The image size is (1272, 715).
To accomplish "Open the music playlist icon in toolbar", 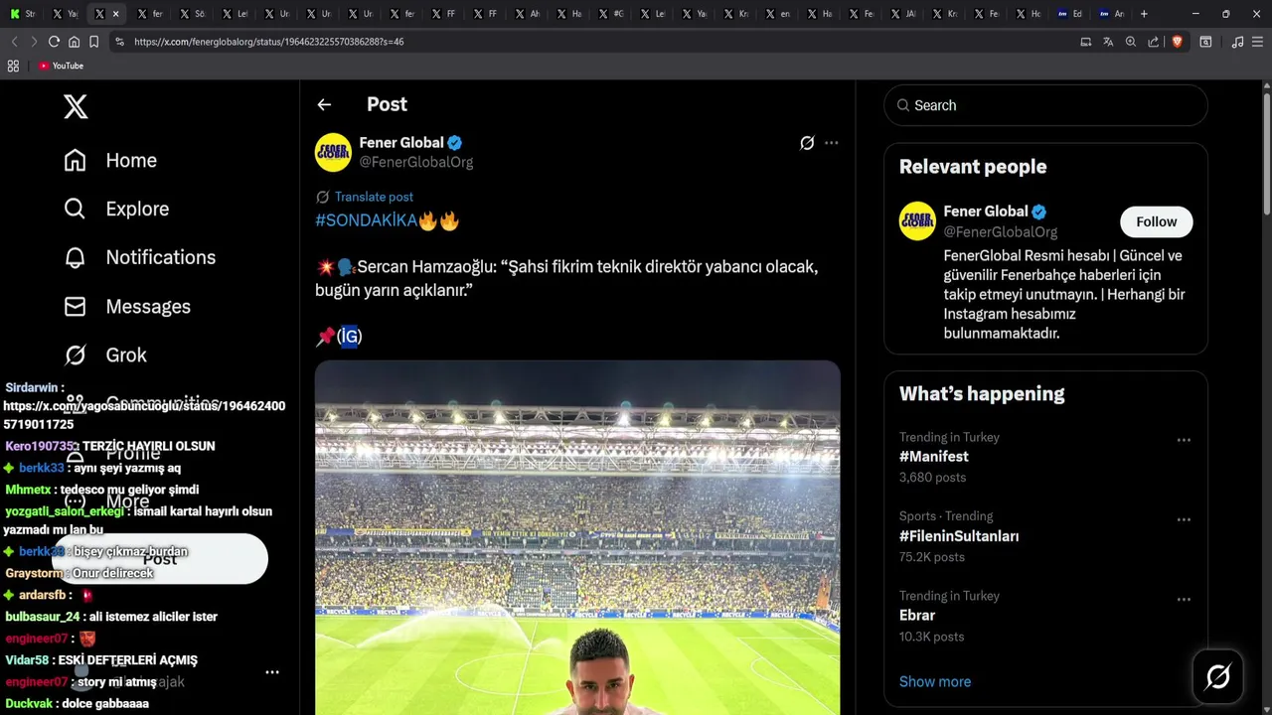I will [1237, 42].
